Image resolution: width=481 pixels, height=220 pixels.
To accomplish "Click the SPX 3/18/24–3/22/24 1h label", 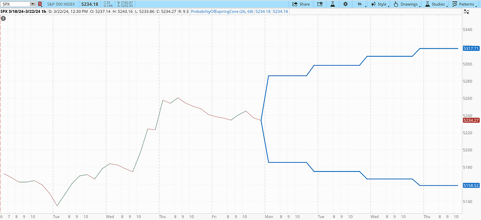I will click(x=24, y=11).
